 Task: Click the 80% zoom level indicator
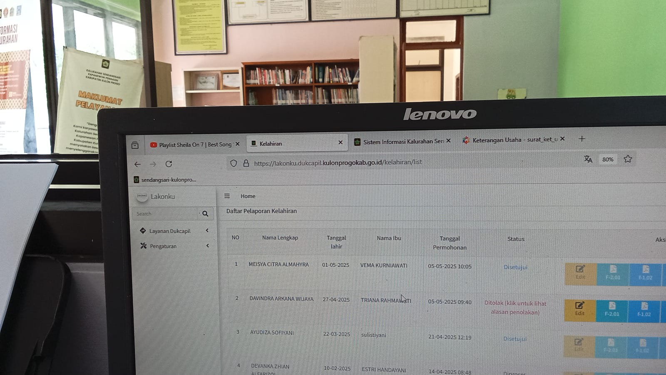[x=608, y=159]
